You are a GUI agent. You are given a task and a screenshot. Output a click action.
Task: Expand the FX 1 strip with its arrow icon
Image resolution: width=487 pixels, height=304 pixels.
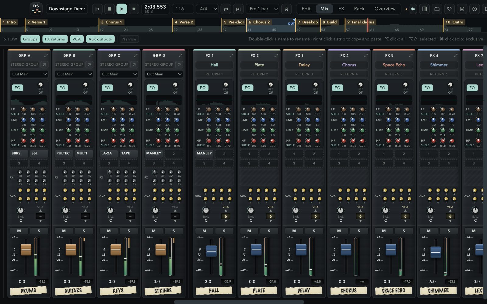coord(231,56)
